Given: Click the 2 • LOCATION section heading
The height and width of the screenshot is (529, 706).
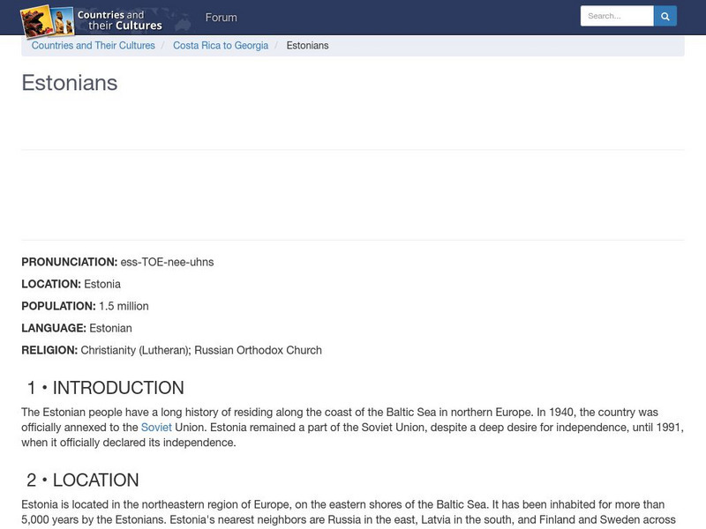Looking at the screenshot, I should [82, 480].
